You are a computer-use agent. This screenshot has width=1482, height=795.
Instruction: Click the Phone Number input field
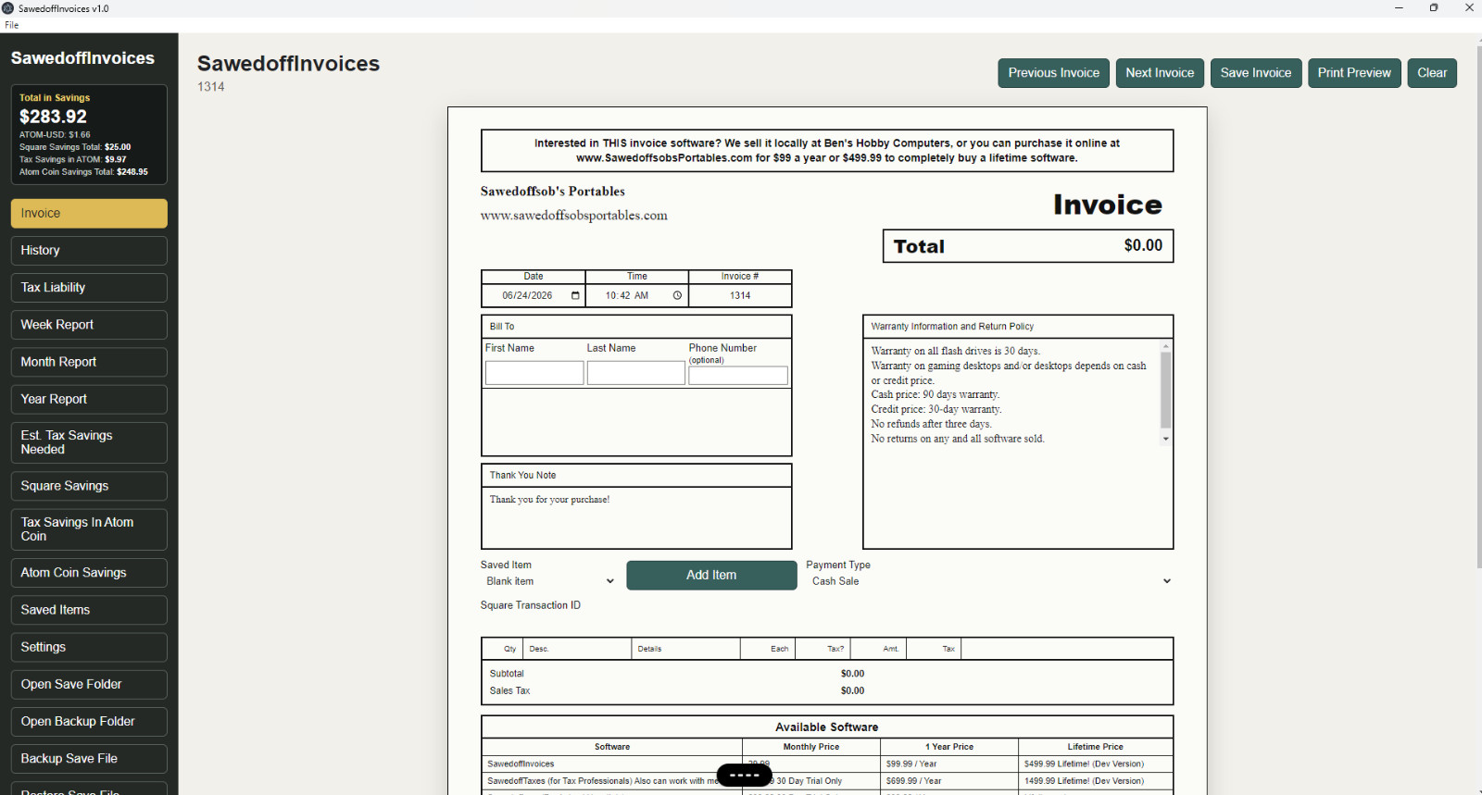pos(738,375)
